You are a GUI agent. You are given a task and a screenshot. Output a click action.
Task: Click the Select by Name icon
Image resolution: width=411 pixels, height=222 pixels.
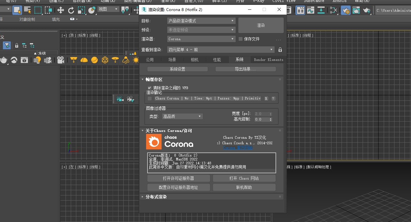tap(28, 10)
